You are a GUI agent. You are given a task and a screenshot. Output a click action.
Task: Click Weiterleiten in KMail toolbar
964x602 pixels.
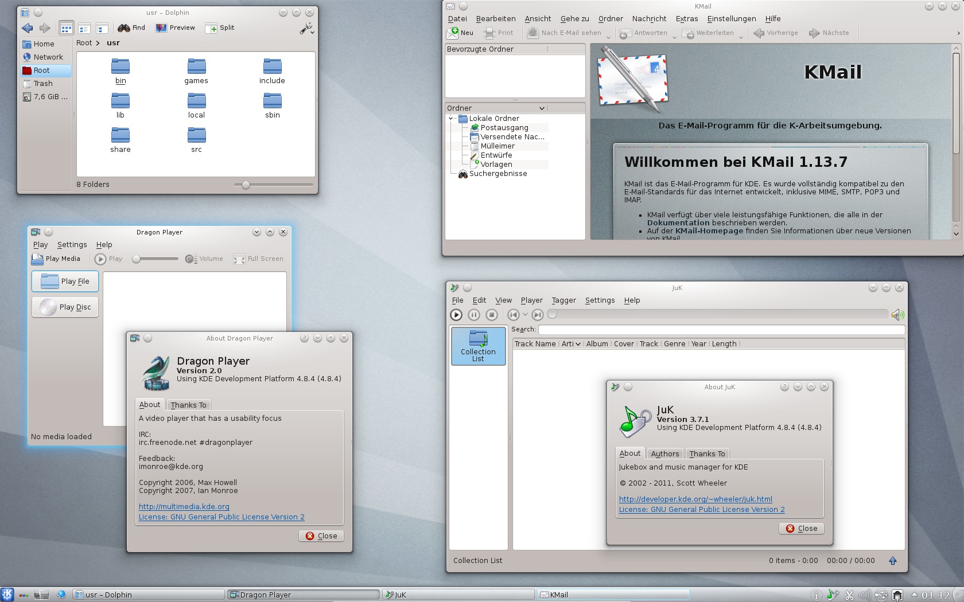point(708,33)
